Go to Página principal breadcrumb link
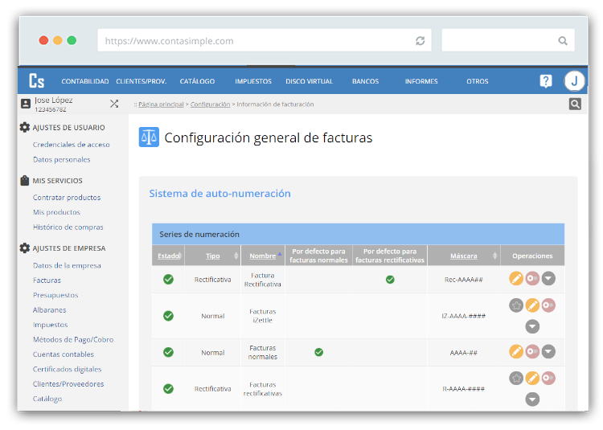 [x=161, y=104]
